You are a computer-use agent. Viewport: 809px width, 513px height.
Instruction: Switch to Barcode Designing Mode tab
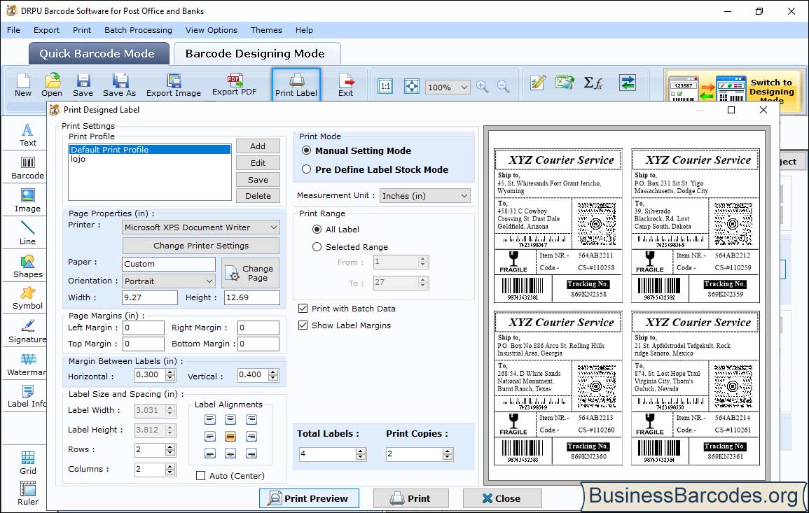pyautogui.click(x=256, y=54)
